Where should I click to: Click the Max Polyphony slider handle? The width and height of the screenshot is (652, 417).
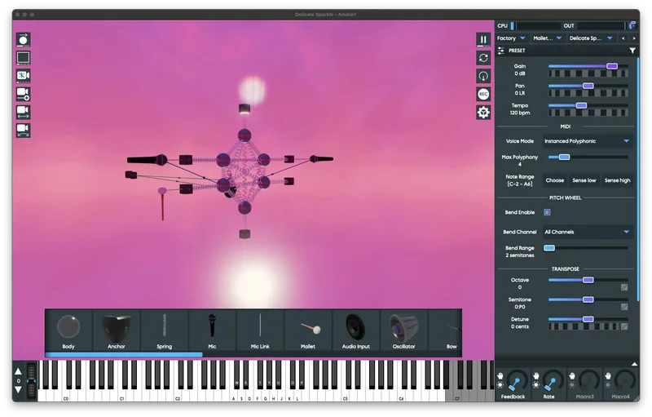point(564,157)
